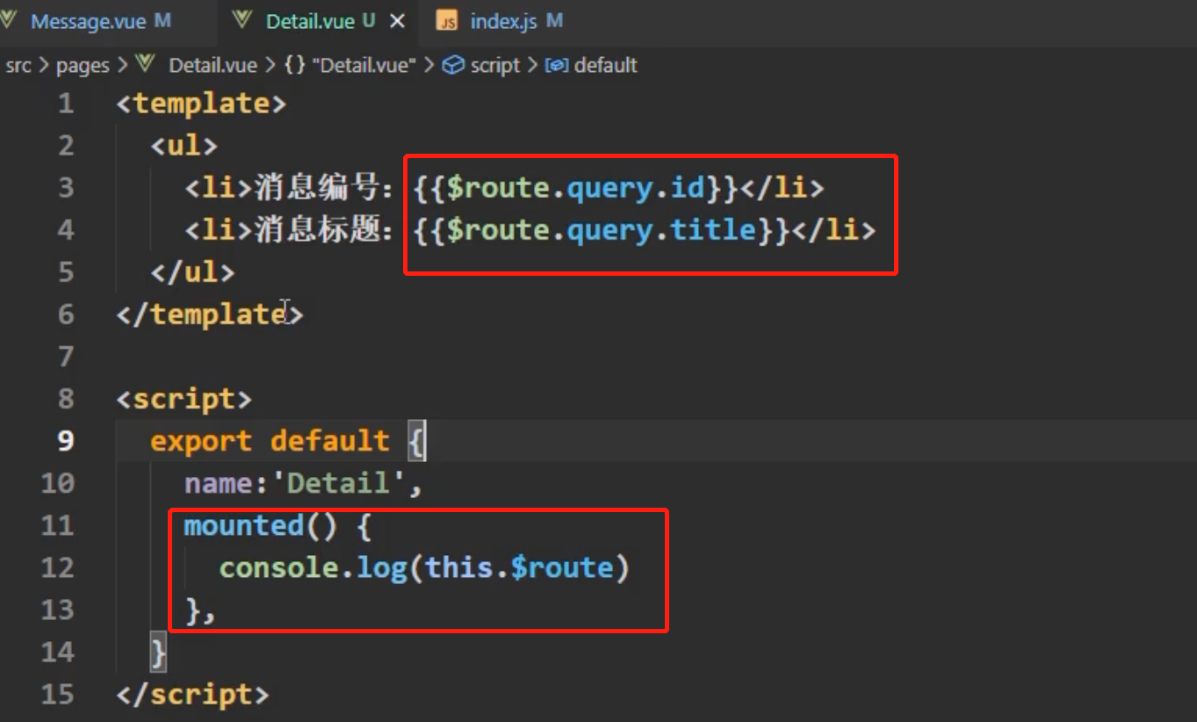Screen dimensions: 1197x722
Task: Click the closing </ul> tag
Action: point(192,271)
